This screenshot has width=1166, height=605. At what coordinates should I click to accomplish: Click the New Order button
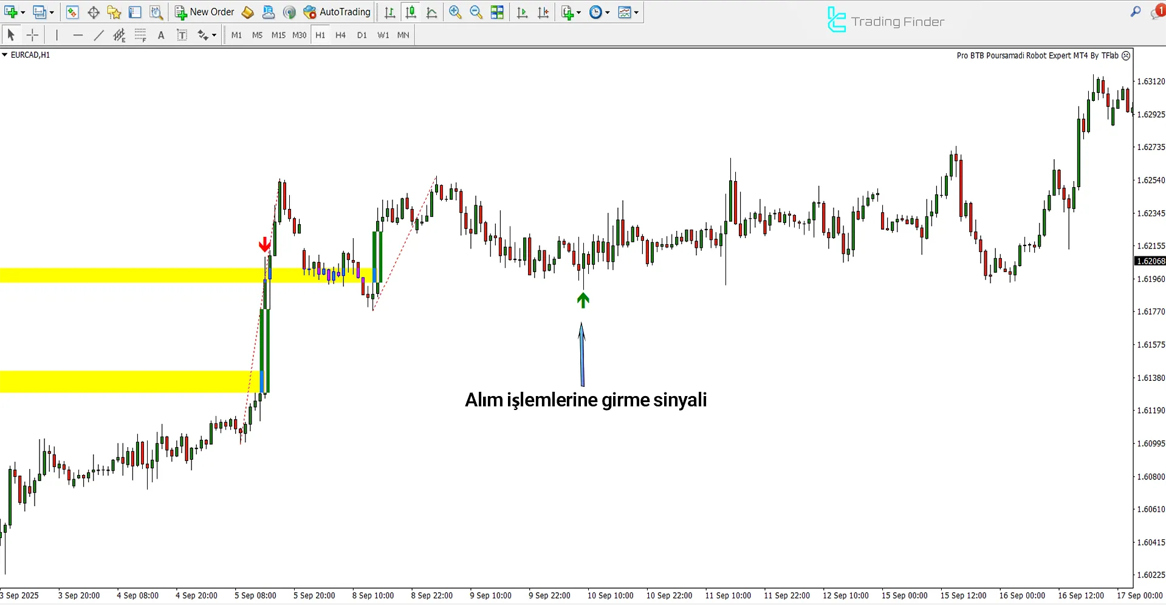point(205,12)
